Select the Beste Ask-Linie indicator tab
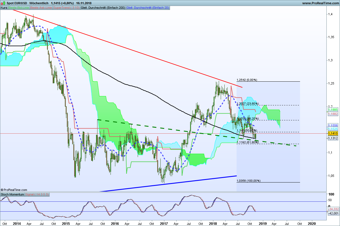This screenshot has height=226, width=340. pos(41,8)
